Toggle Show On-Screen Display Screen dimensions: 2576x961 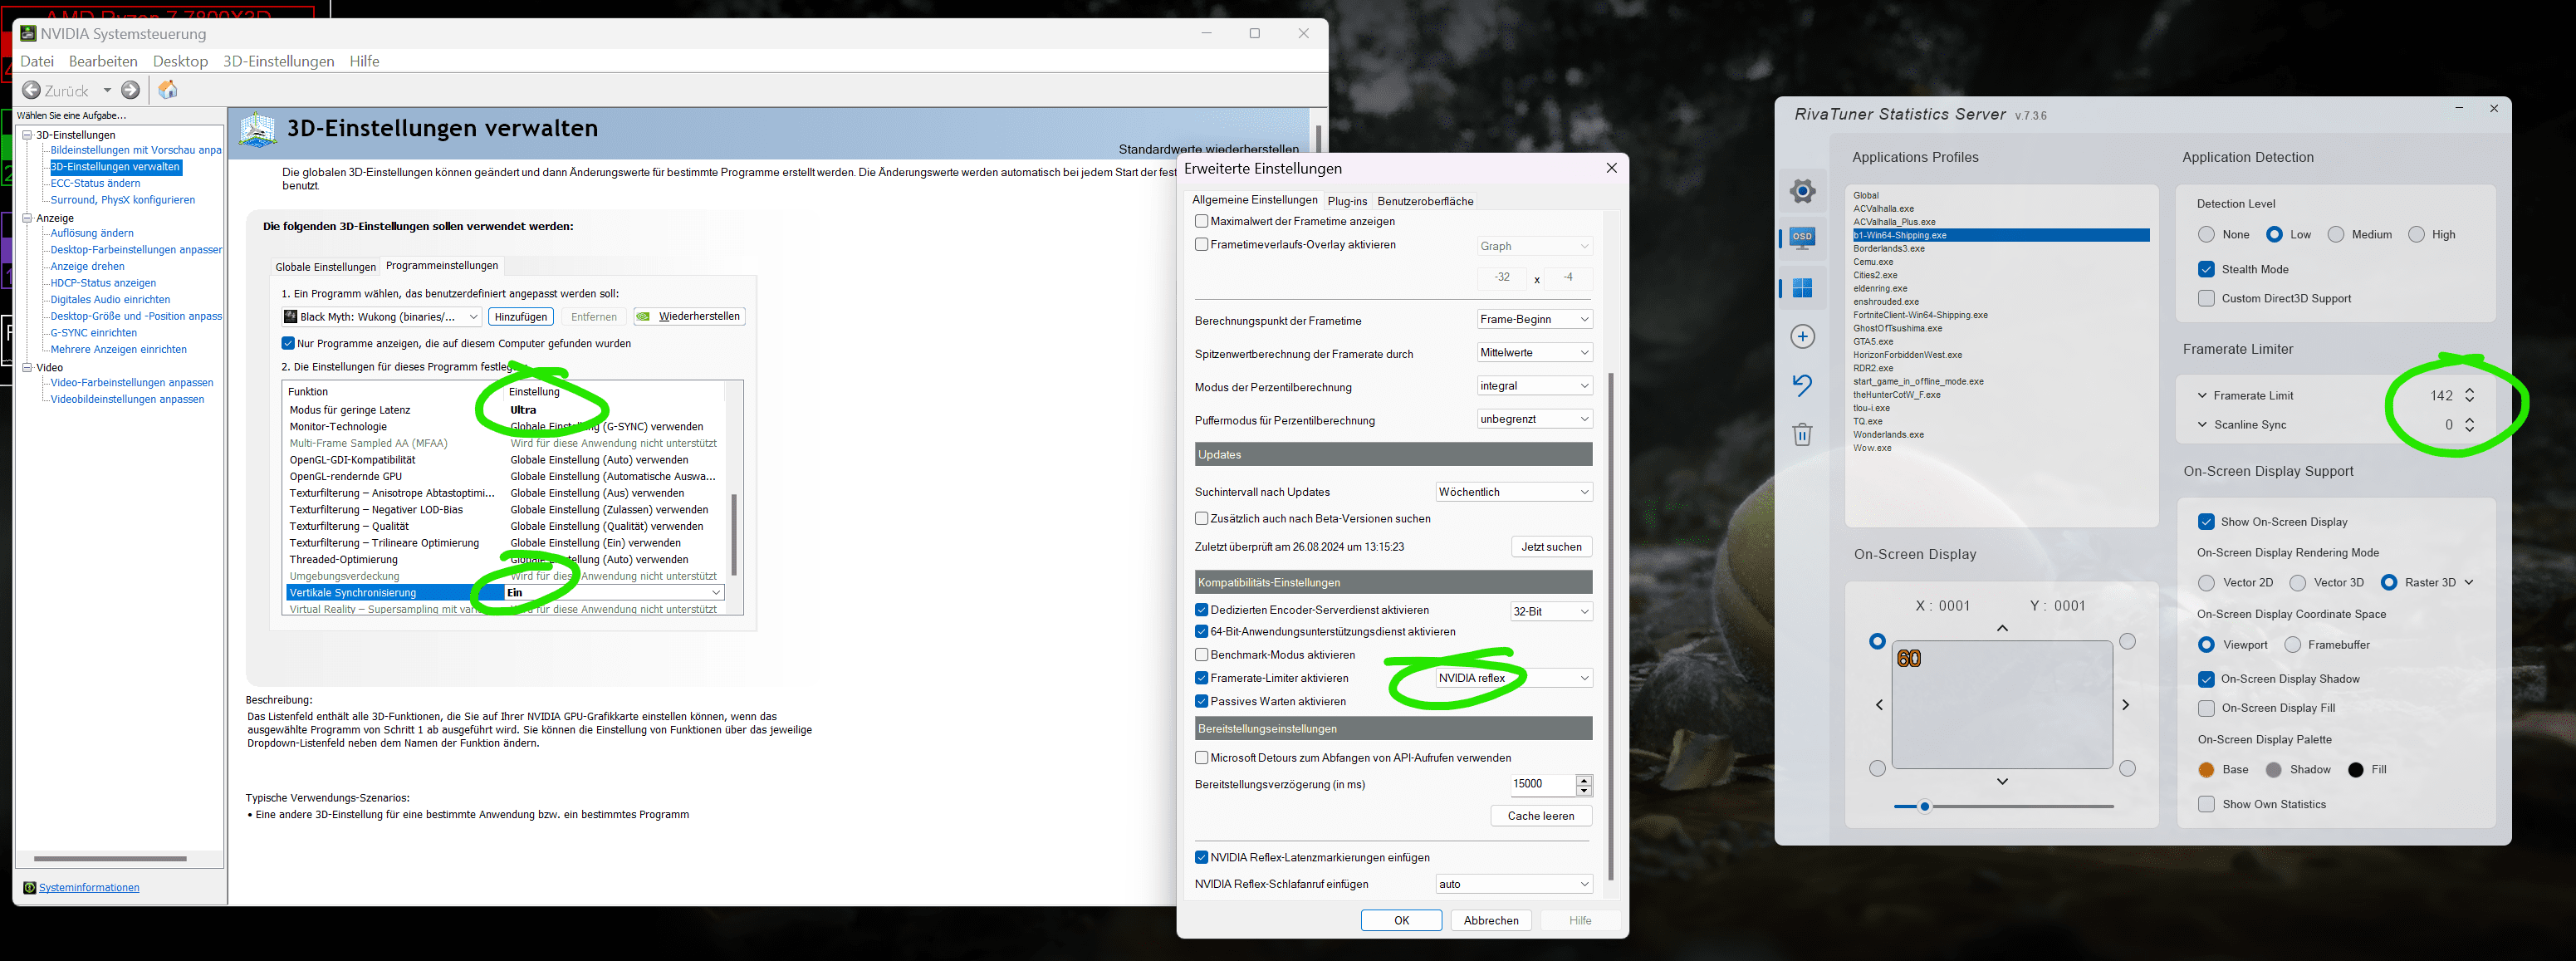point(2206,522)
